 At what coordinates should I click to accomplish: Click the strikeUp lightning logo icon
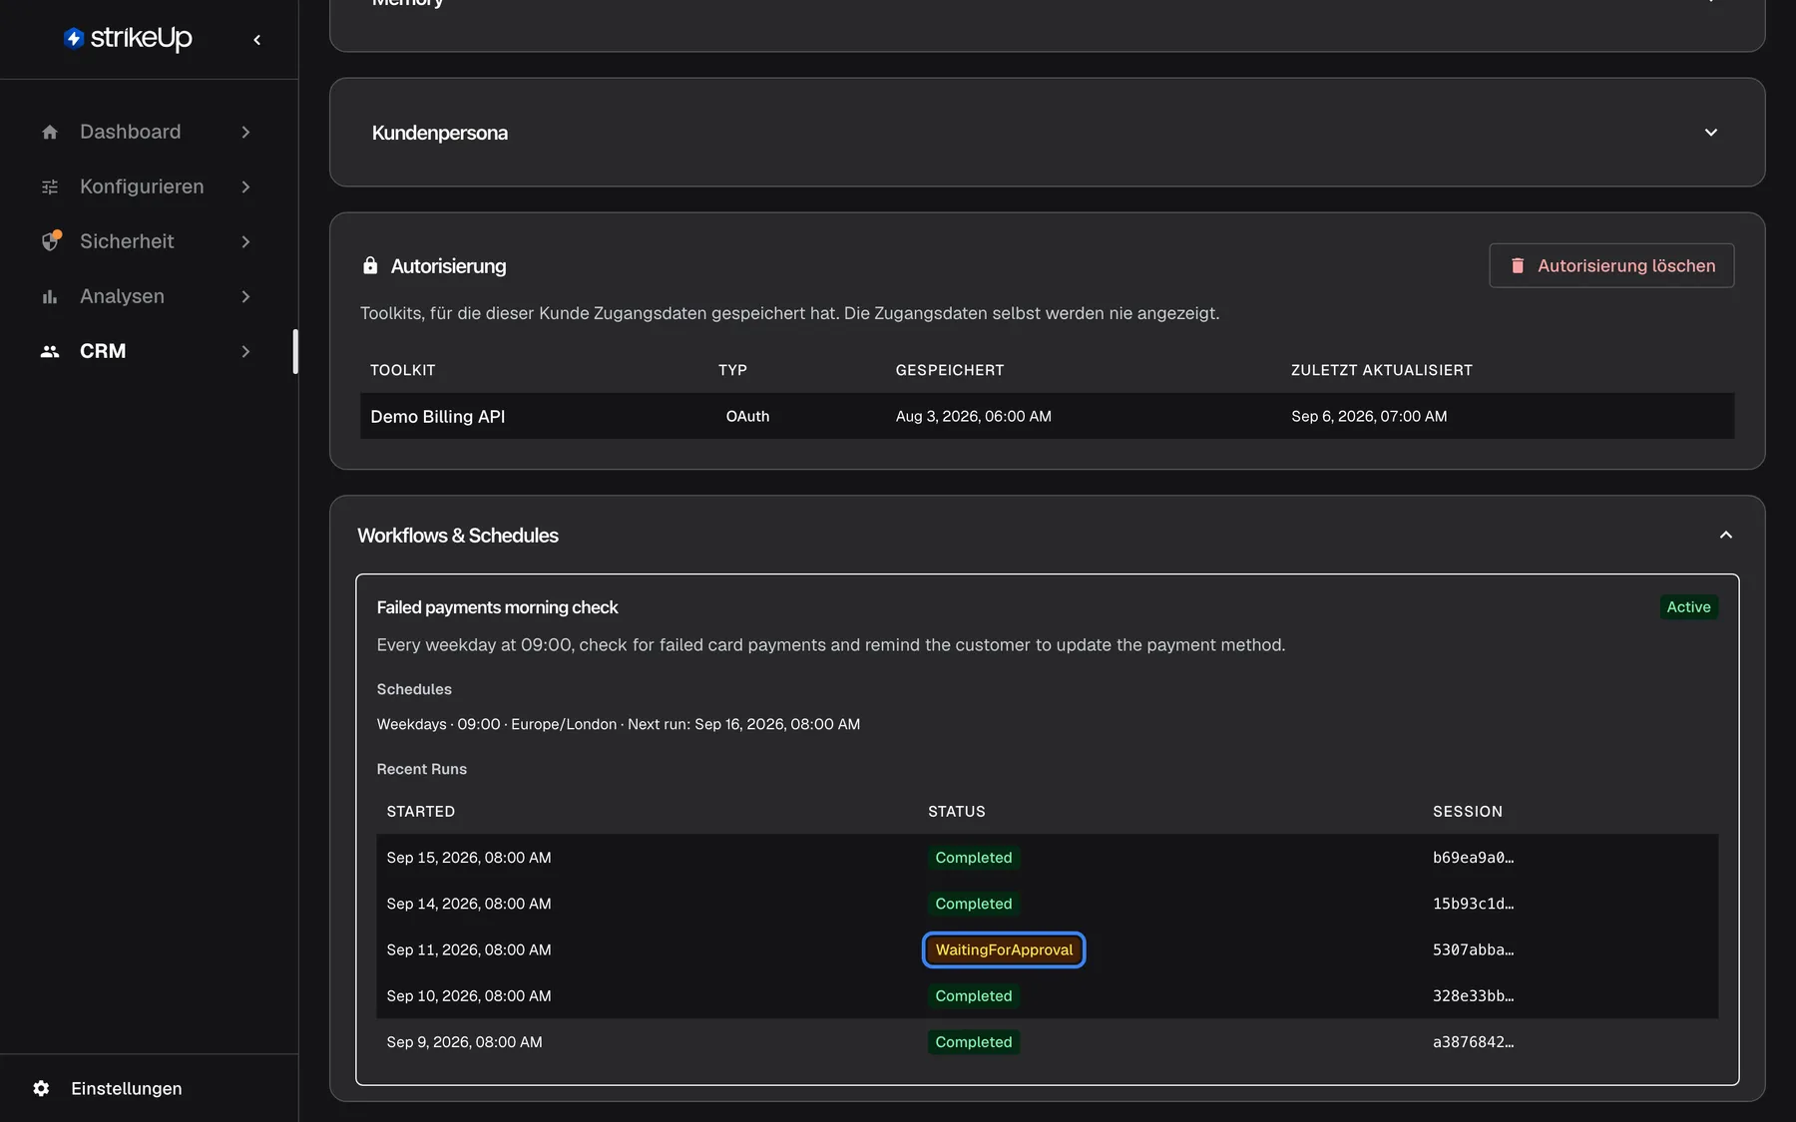pyautogui.click(x=73, y=38)
